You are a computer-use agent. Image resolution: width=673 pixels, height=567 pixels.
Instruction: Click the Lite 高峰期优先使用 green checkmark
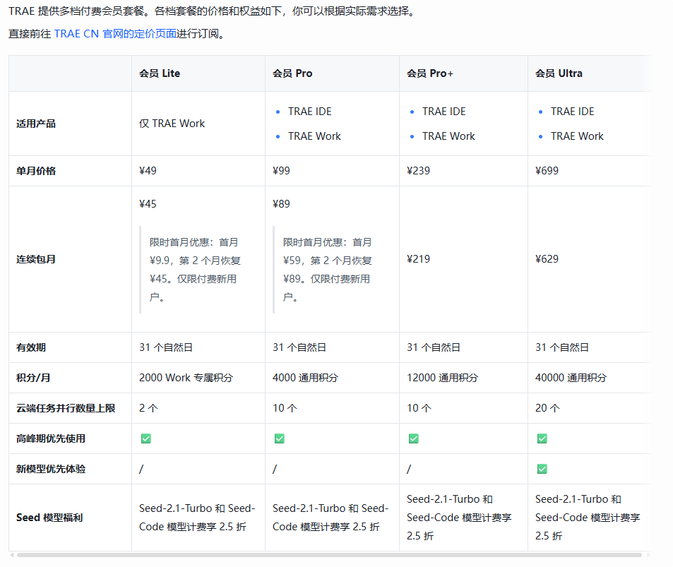[146, 438]
